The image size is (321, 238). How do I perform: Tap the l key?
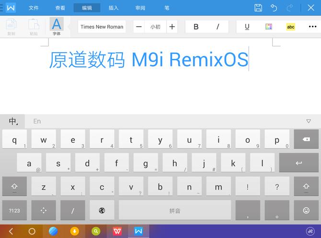[x=262, y=163]
